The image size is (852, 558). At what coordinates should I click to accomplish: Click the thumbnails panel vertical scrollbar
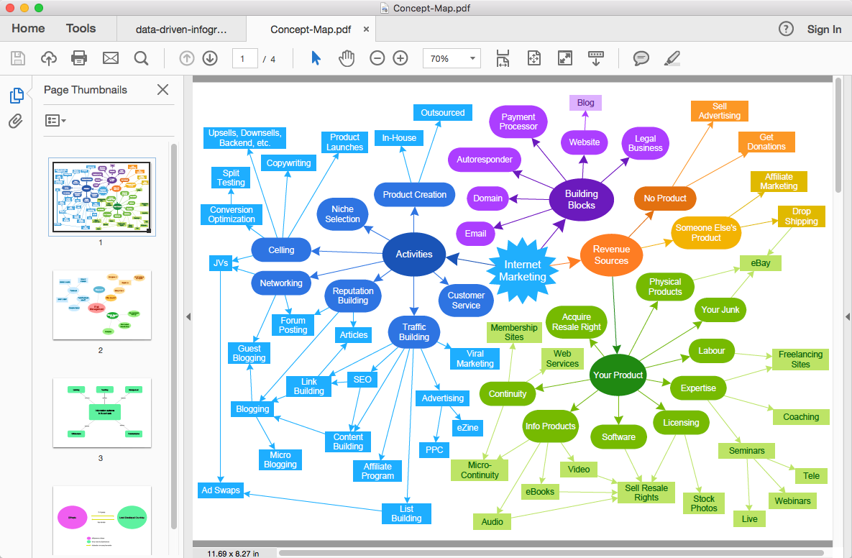(x=174, y=336)
